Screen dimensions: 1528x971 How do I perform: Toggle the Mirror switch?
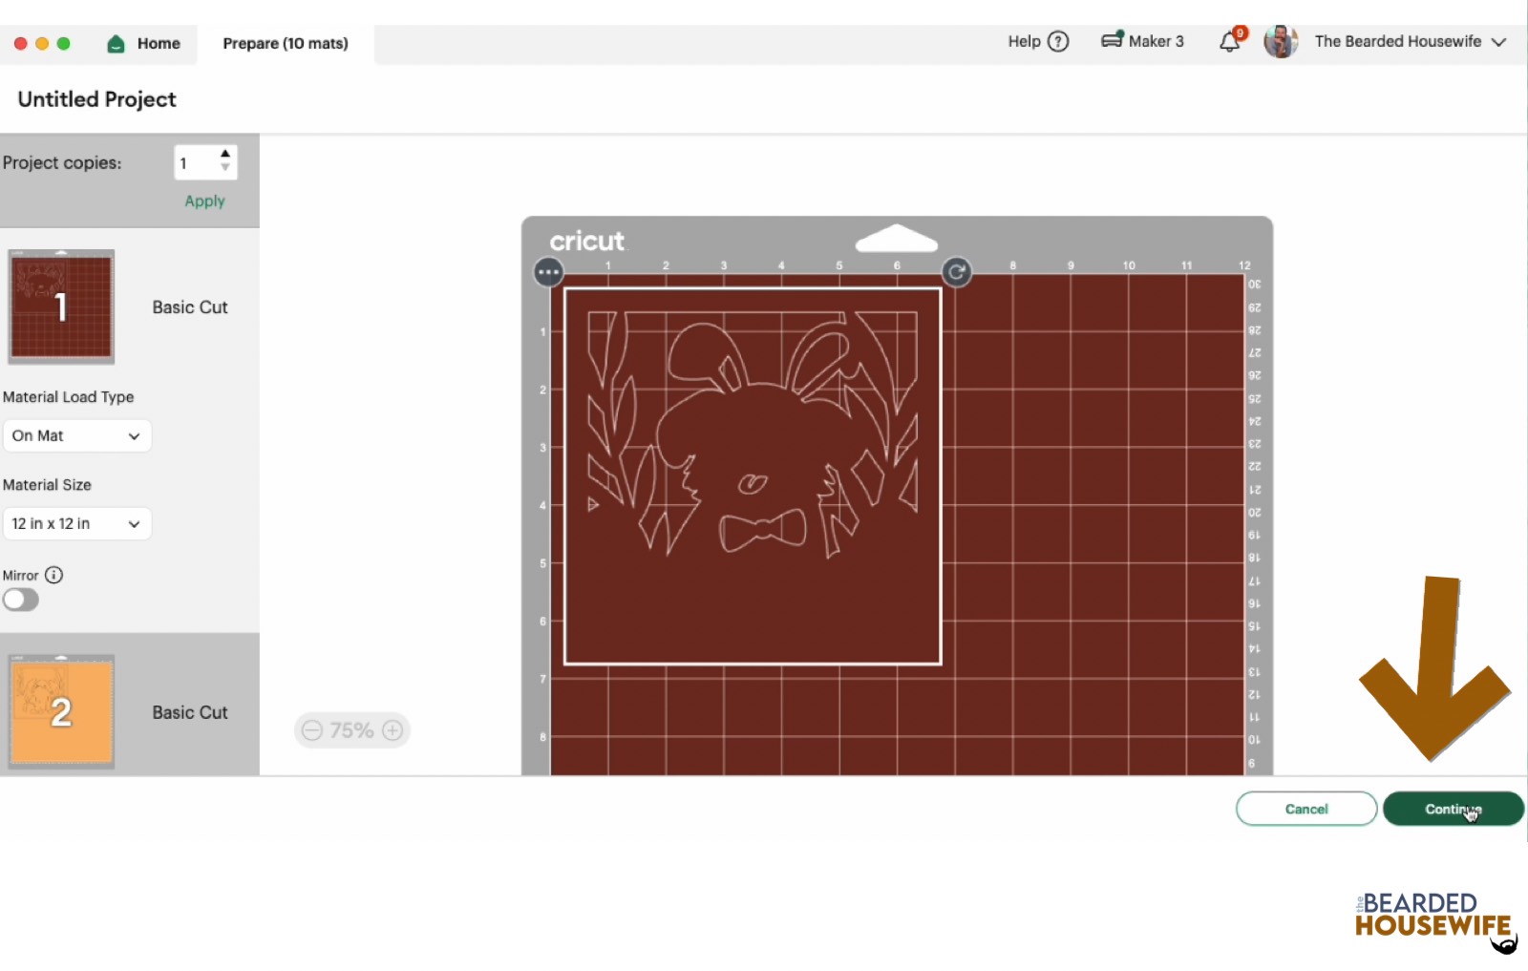tap(21, 600)
